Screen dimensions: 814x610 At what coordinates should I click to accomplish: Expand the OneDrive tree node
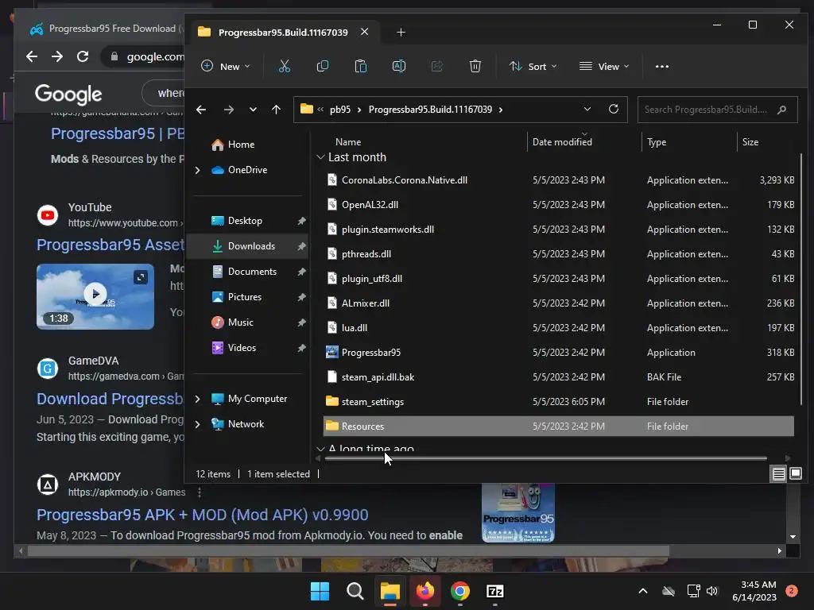point(197,170)
